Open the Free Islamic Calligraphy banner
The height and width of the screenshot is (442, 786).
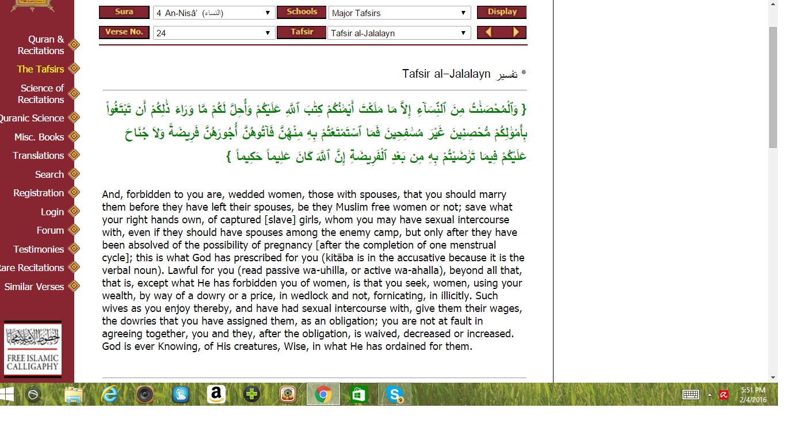33,349
